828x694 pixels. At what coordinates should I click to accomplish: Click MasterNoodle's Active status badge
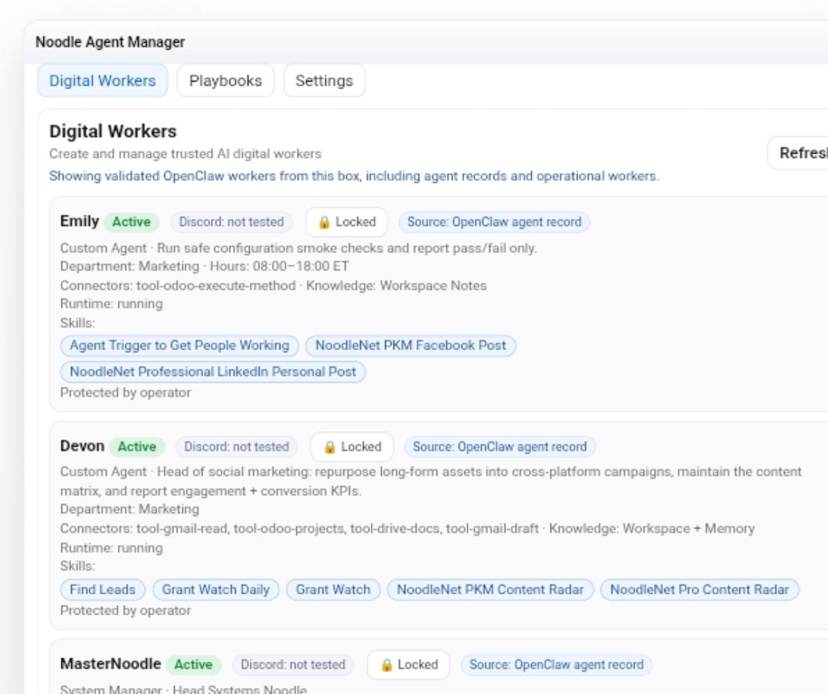(193, 664)
